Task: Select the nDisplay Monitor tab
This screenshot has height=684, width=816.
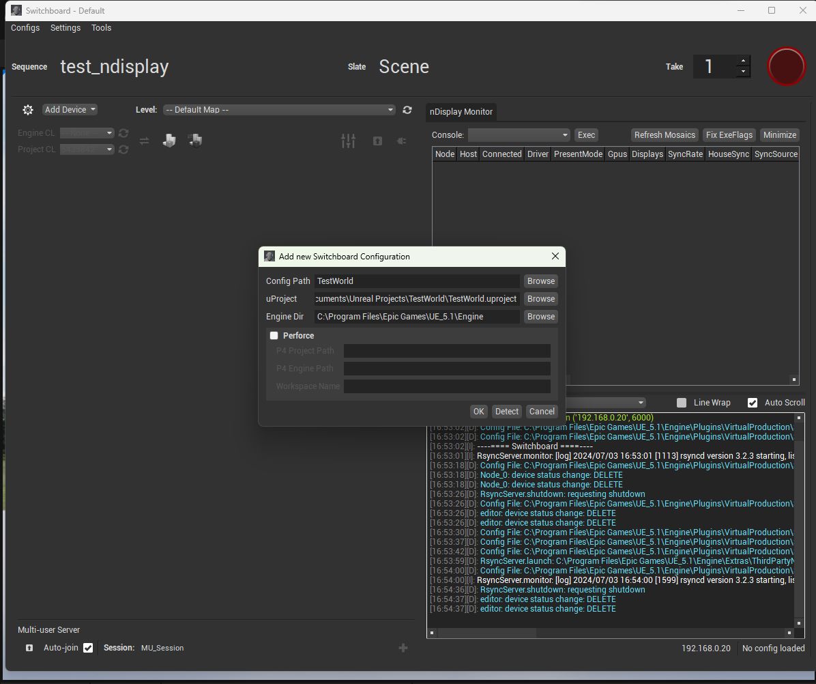Action: point(461,112)
